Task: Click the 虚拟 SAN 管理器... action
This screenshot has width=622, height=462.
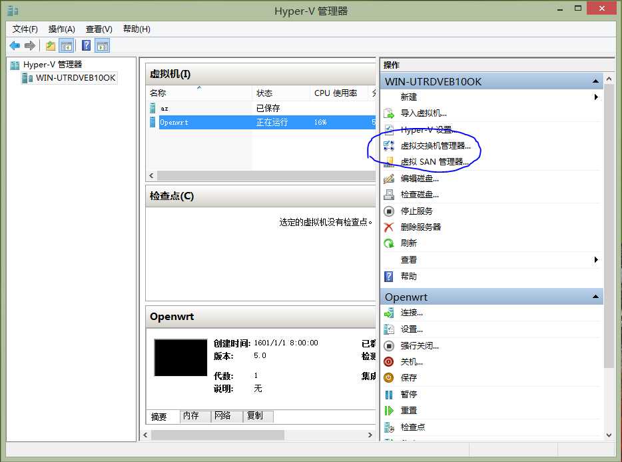Action: tap(435, 162)
